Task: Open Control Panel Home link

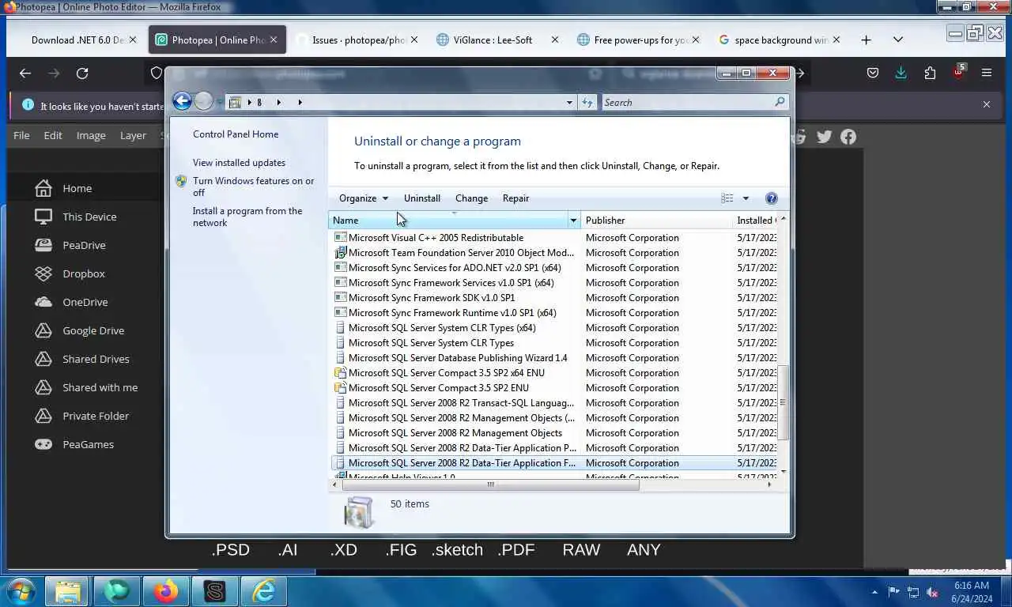Action: 236,134
